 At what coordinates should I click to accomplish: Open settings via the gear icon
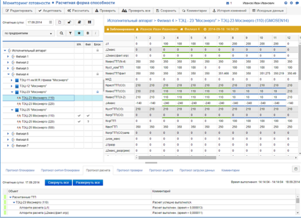coord(291,3)
